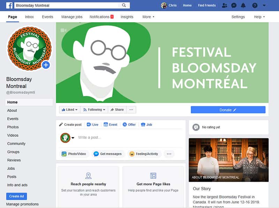Open the Messenger icon in top bar
The width and height of the screenshot is (279, 208).
[234, 6]
